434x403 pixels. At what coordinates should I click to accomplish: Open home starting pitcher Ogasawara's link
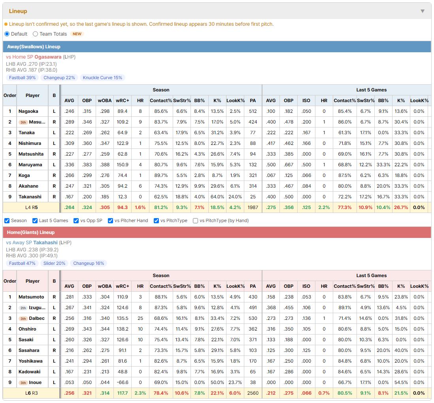tap(48, 57)
